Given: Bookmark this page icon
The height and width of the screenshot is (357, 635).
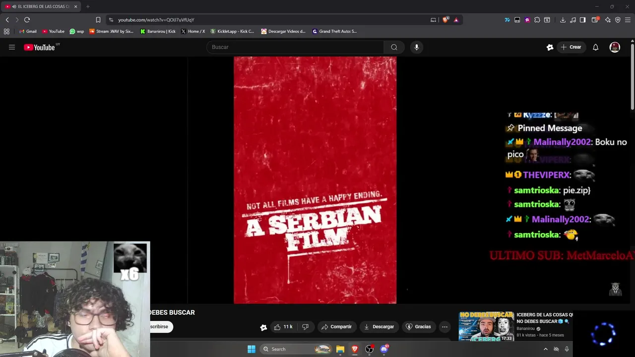Looking at the screenshot, I should coord(98,20).
